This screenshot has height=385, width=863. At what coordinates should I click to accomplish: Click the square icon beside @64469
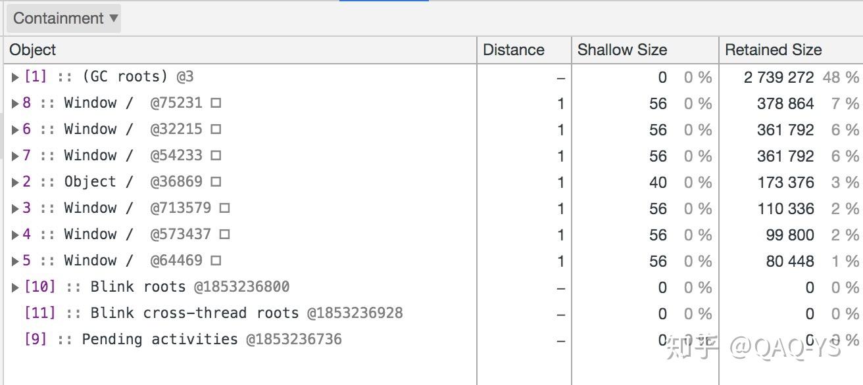216,261
